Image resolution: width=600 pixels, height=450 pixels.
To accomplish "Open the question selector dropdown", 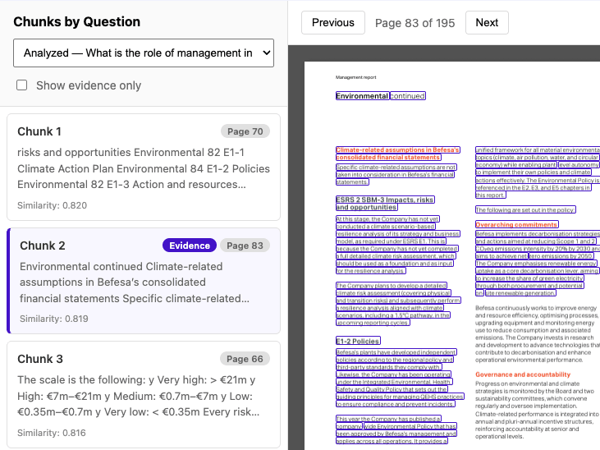I will (144, 53).
